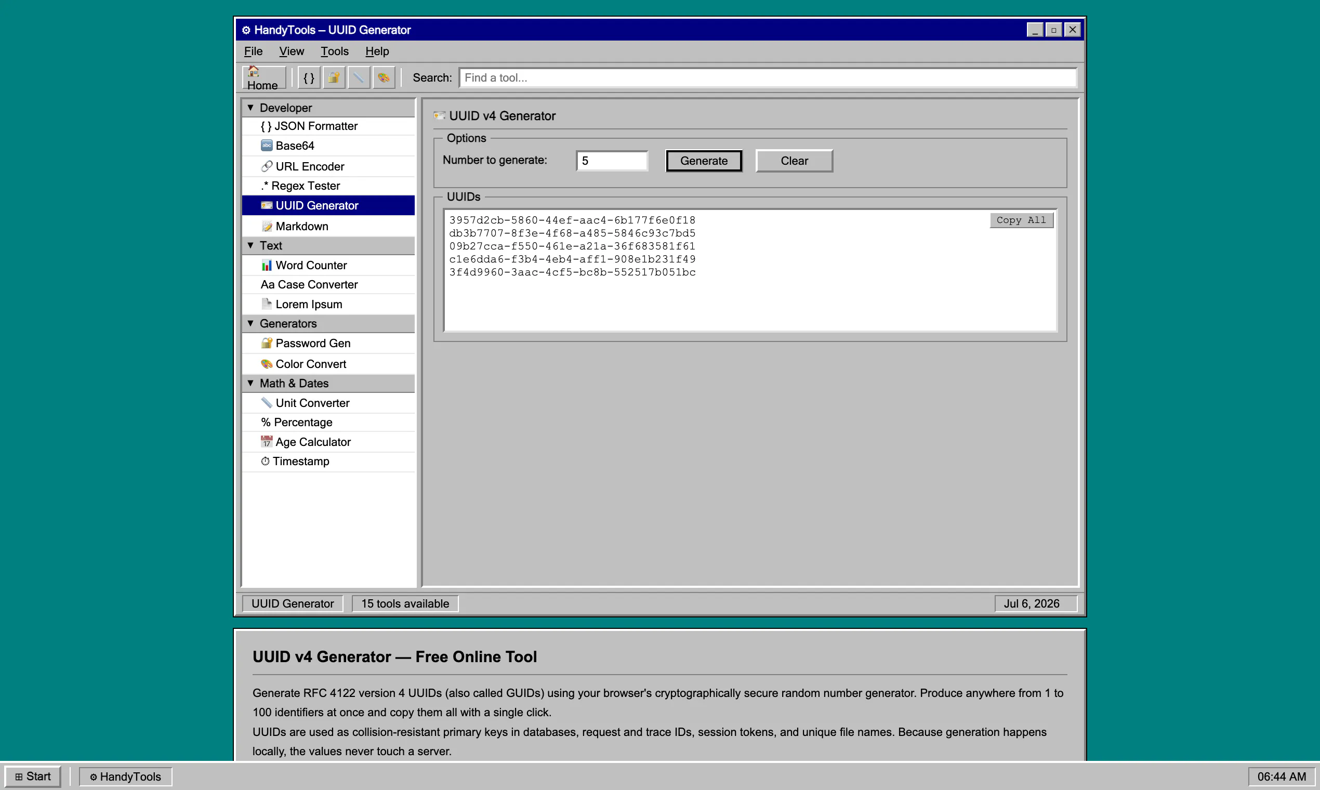Image resolution: width=1320 pixels, height=790 pixels.
Task: Open the Percentage tool
Action: pyautogui.click(x=328, y=423)
